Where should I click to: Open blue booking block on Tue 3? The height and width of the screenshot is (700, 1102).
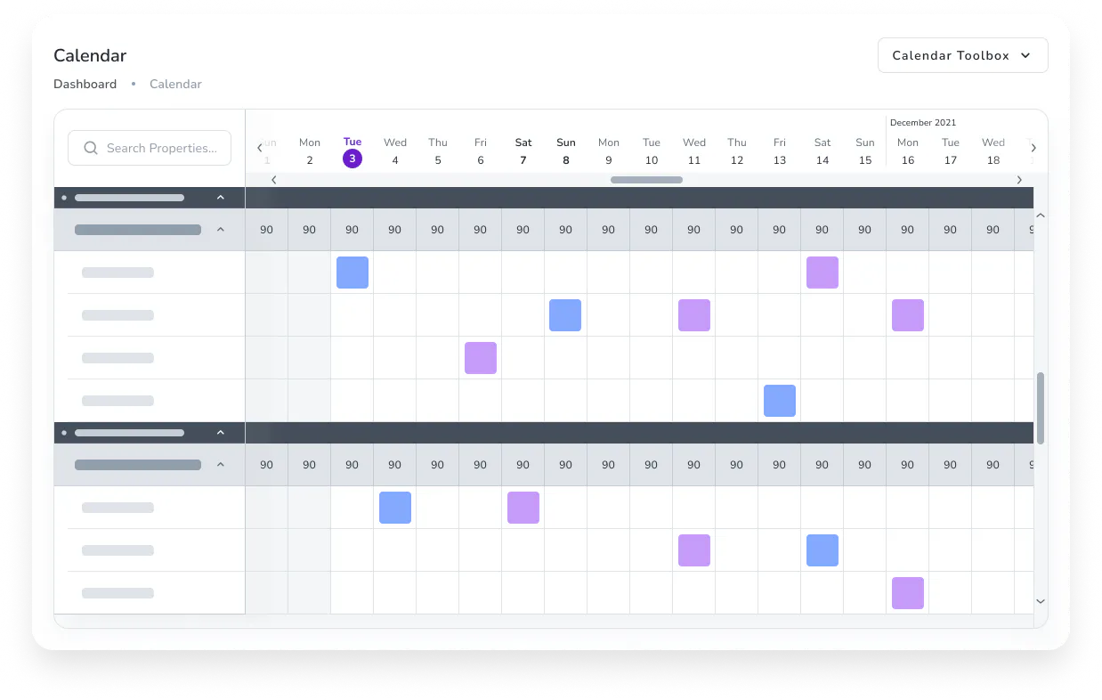click(x=352, y=273)
